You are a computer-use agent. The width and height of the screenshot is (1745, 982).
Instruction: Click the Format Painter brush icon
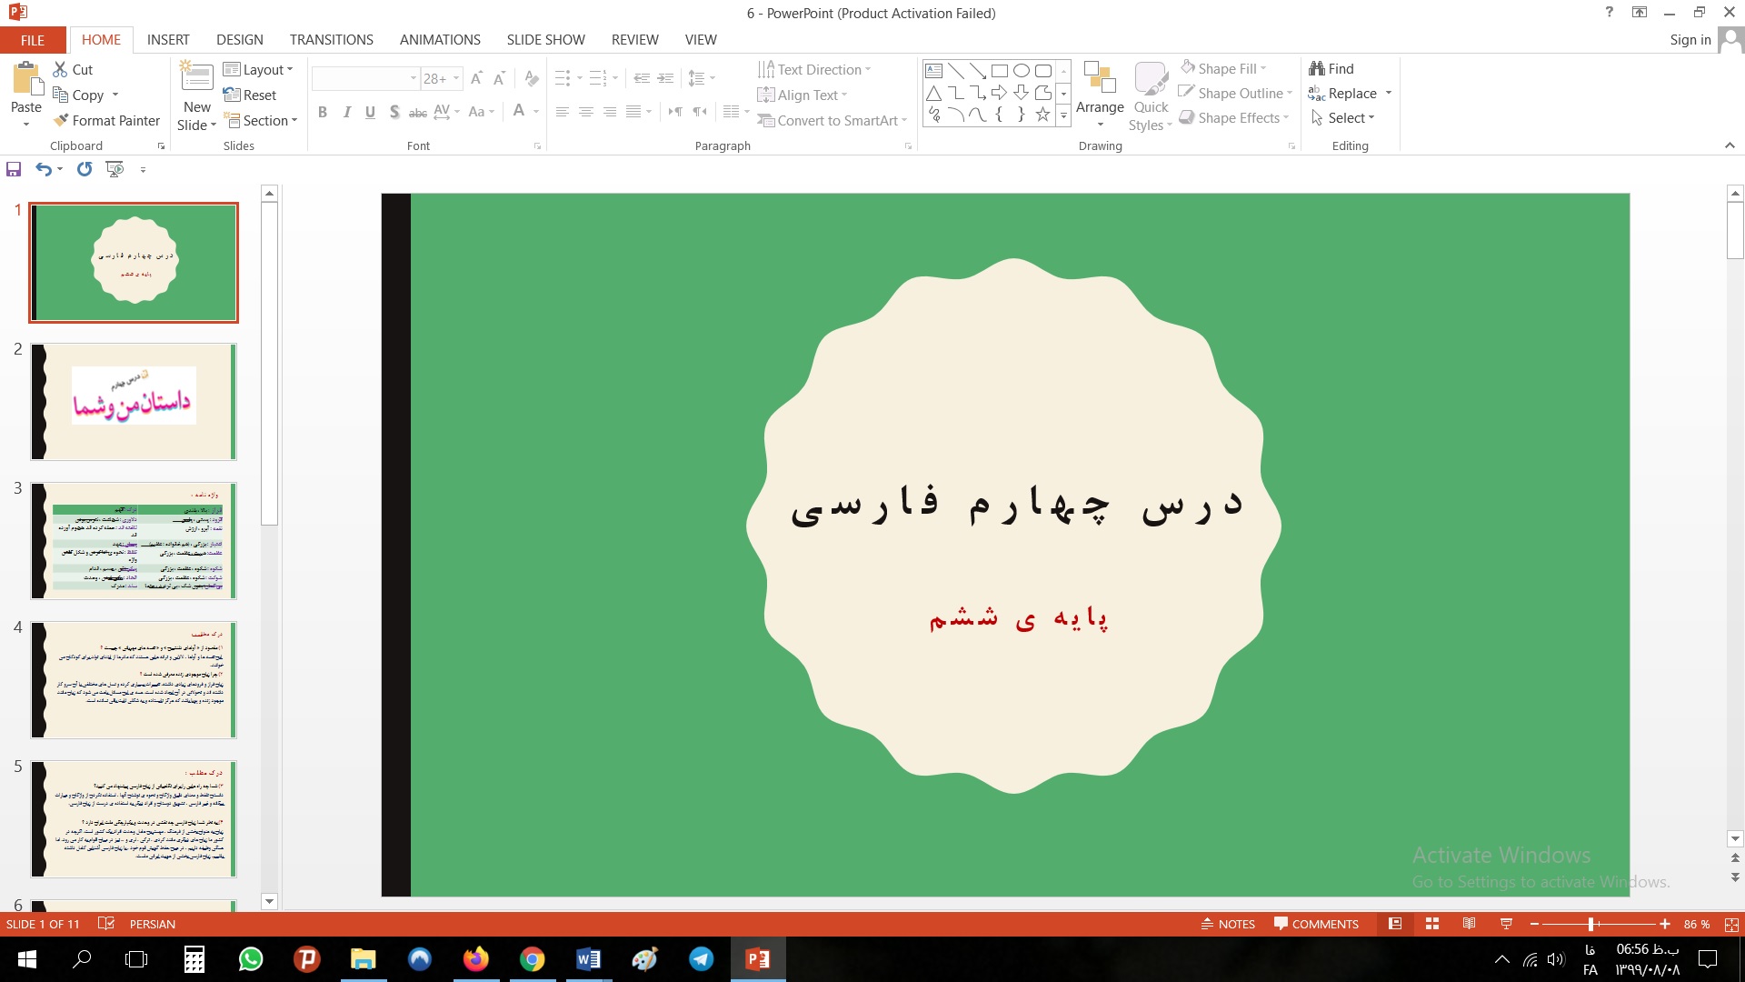point(61,120)
